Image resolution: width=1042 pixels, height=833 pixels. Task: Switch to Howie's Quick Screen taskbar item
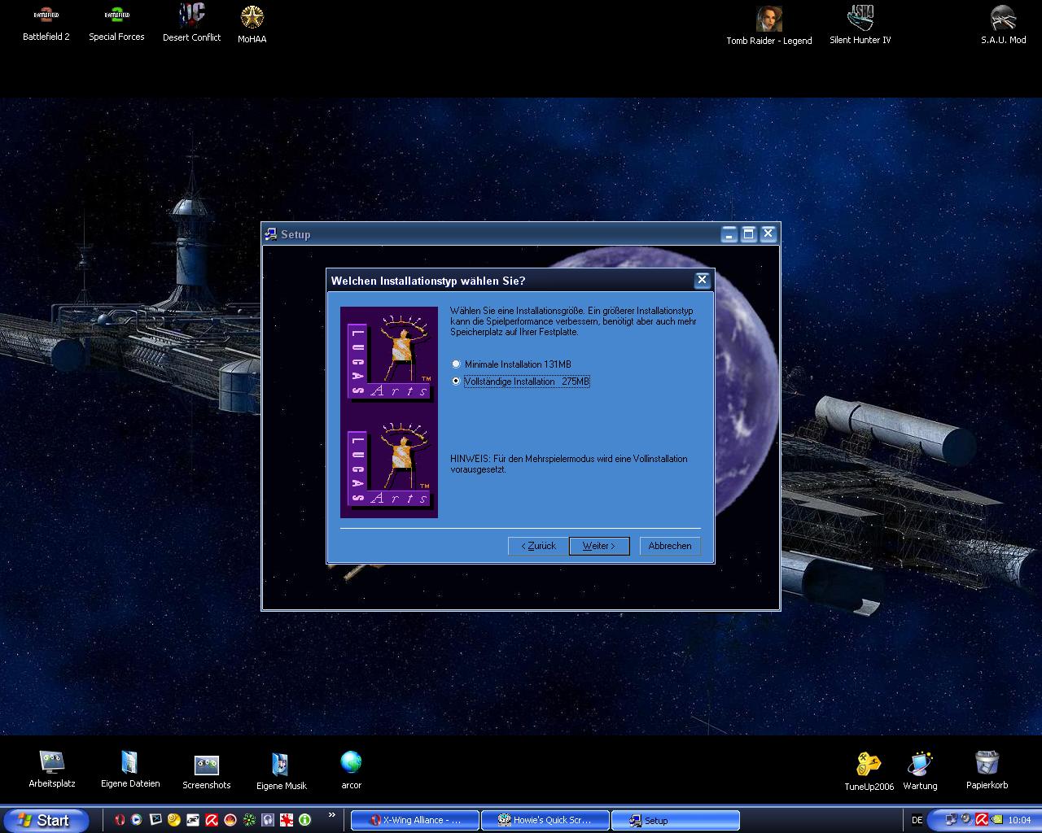[x=545, y=820]
